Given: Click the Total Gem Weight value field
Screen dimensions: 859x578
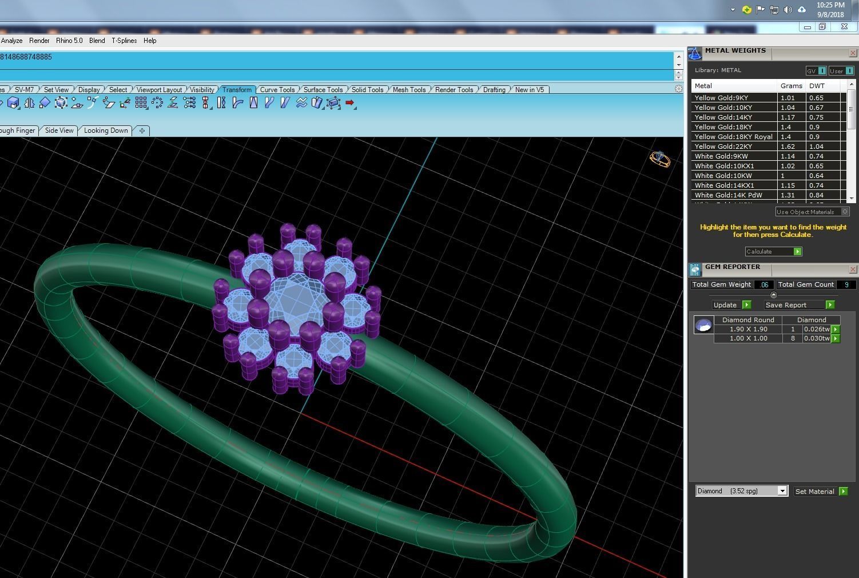Looking at the screenshot, I should pos(764,284).
